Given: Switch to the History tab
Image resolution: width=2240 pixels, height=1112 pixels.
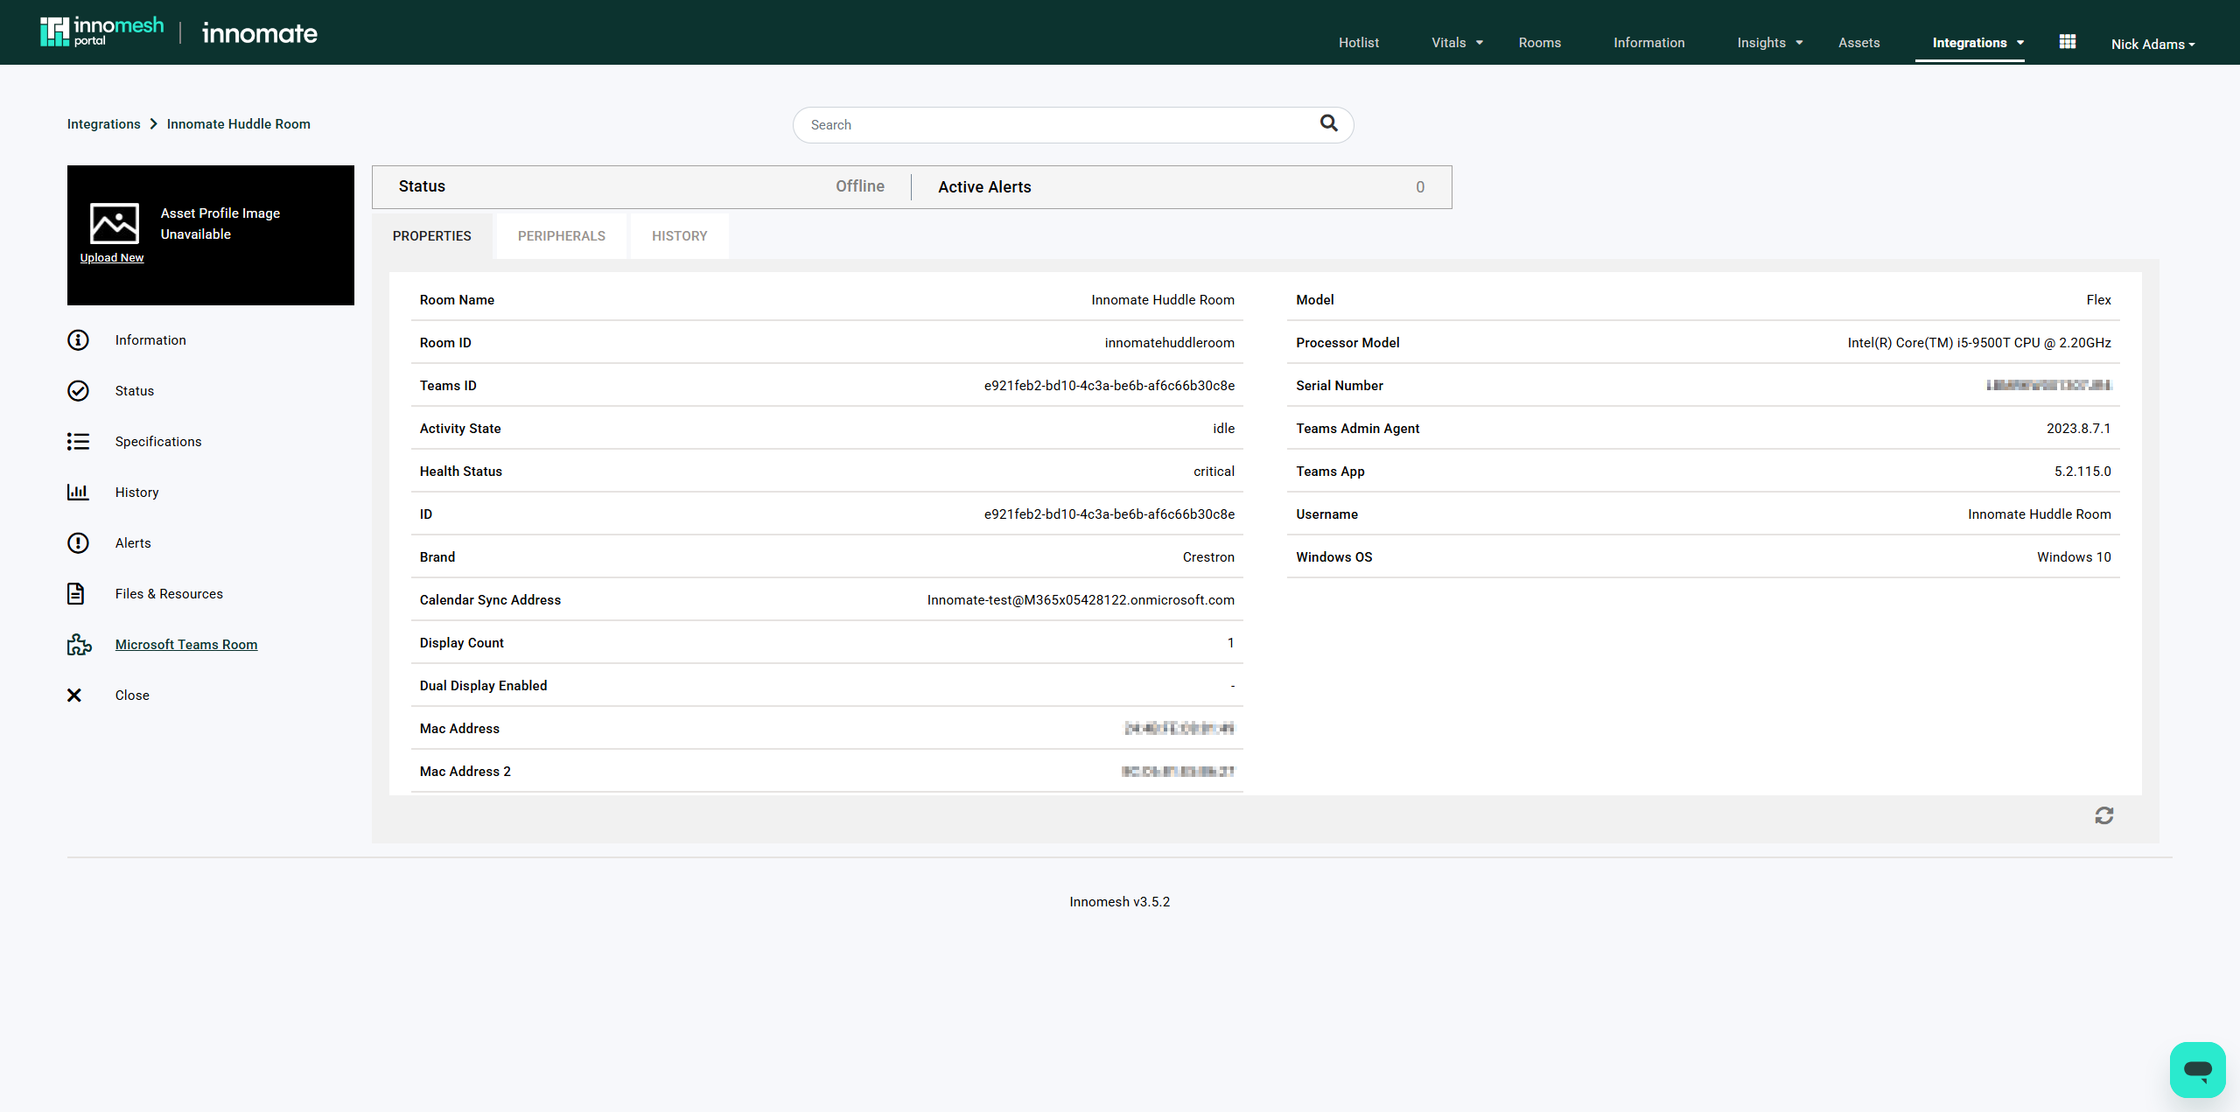Looking at the screenshot, I should 680,236.
